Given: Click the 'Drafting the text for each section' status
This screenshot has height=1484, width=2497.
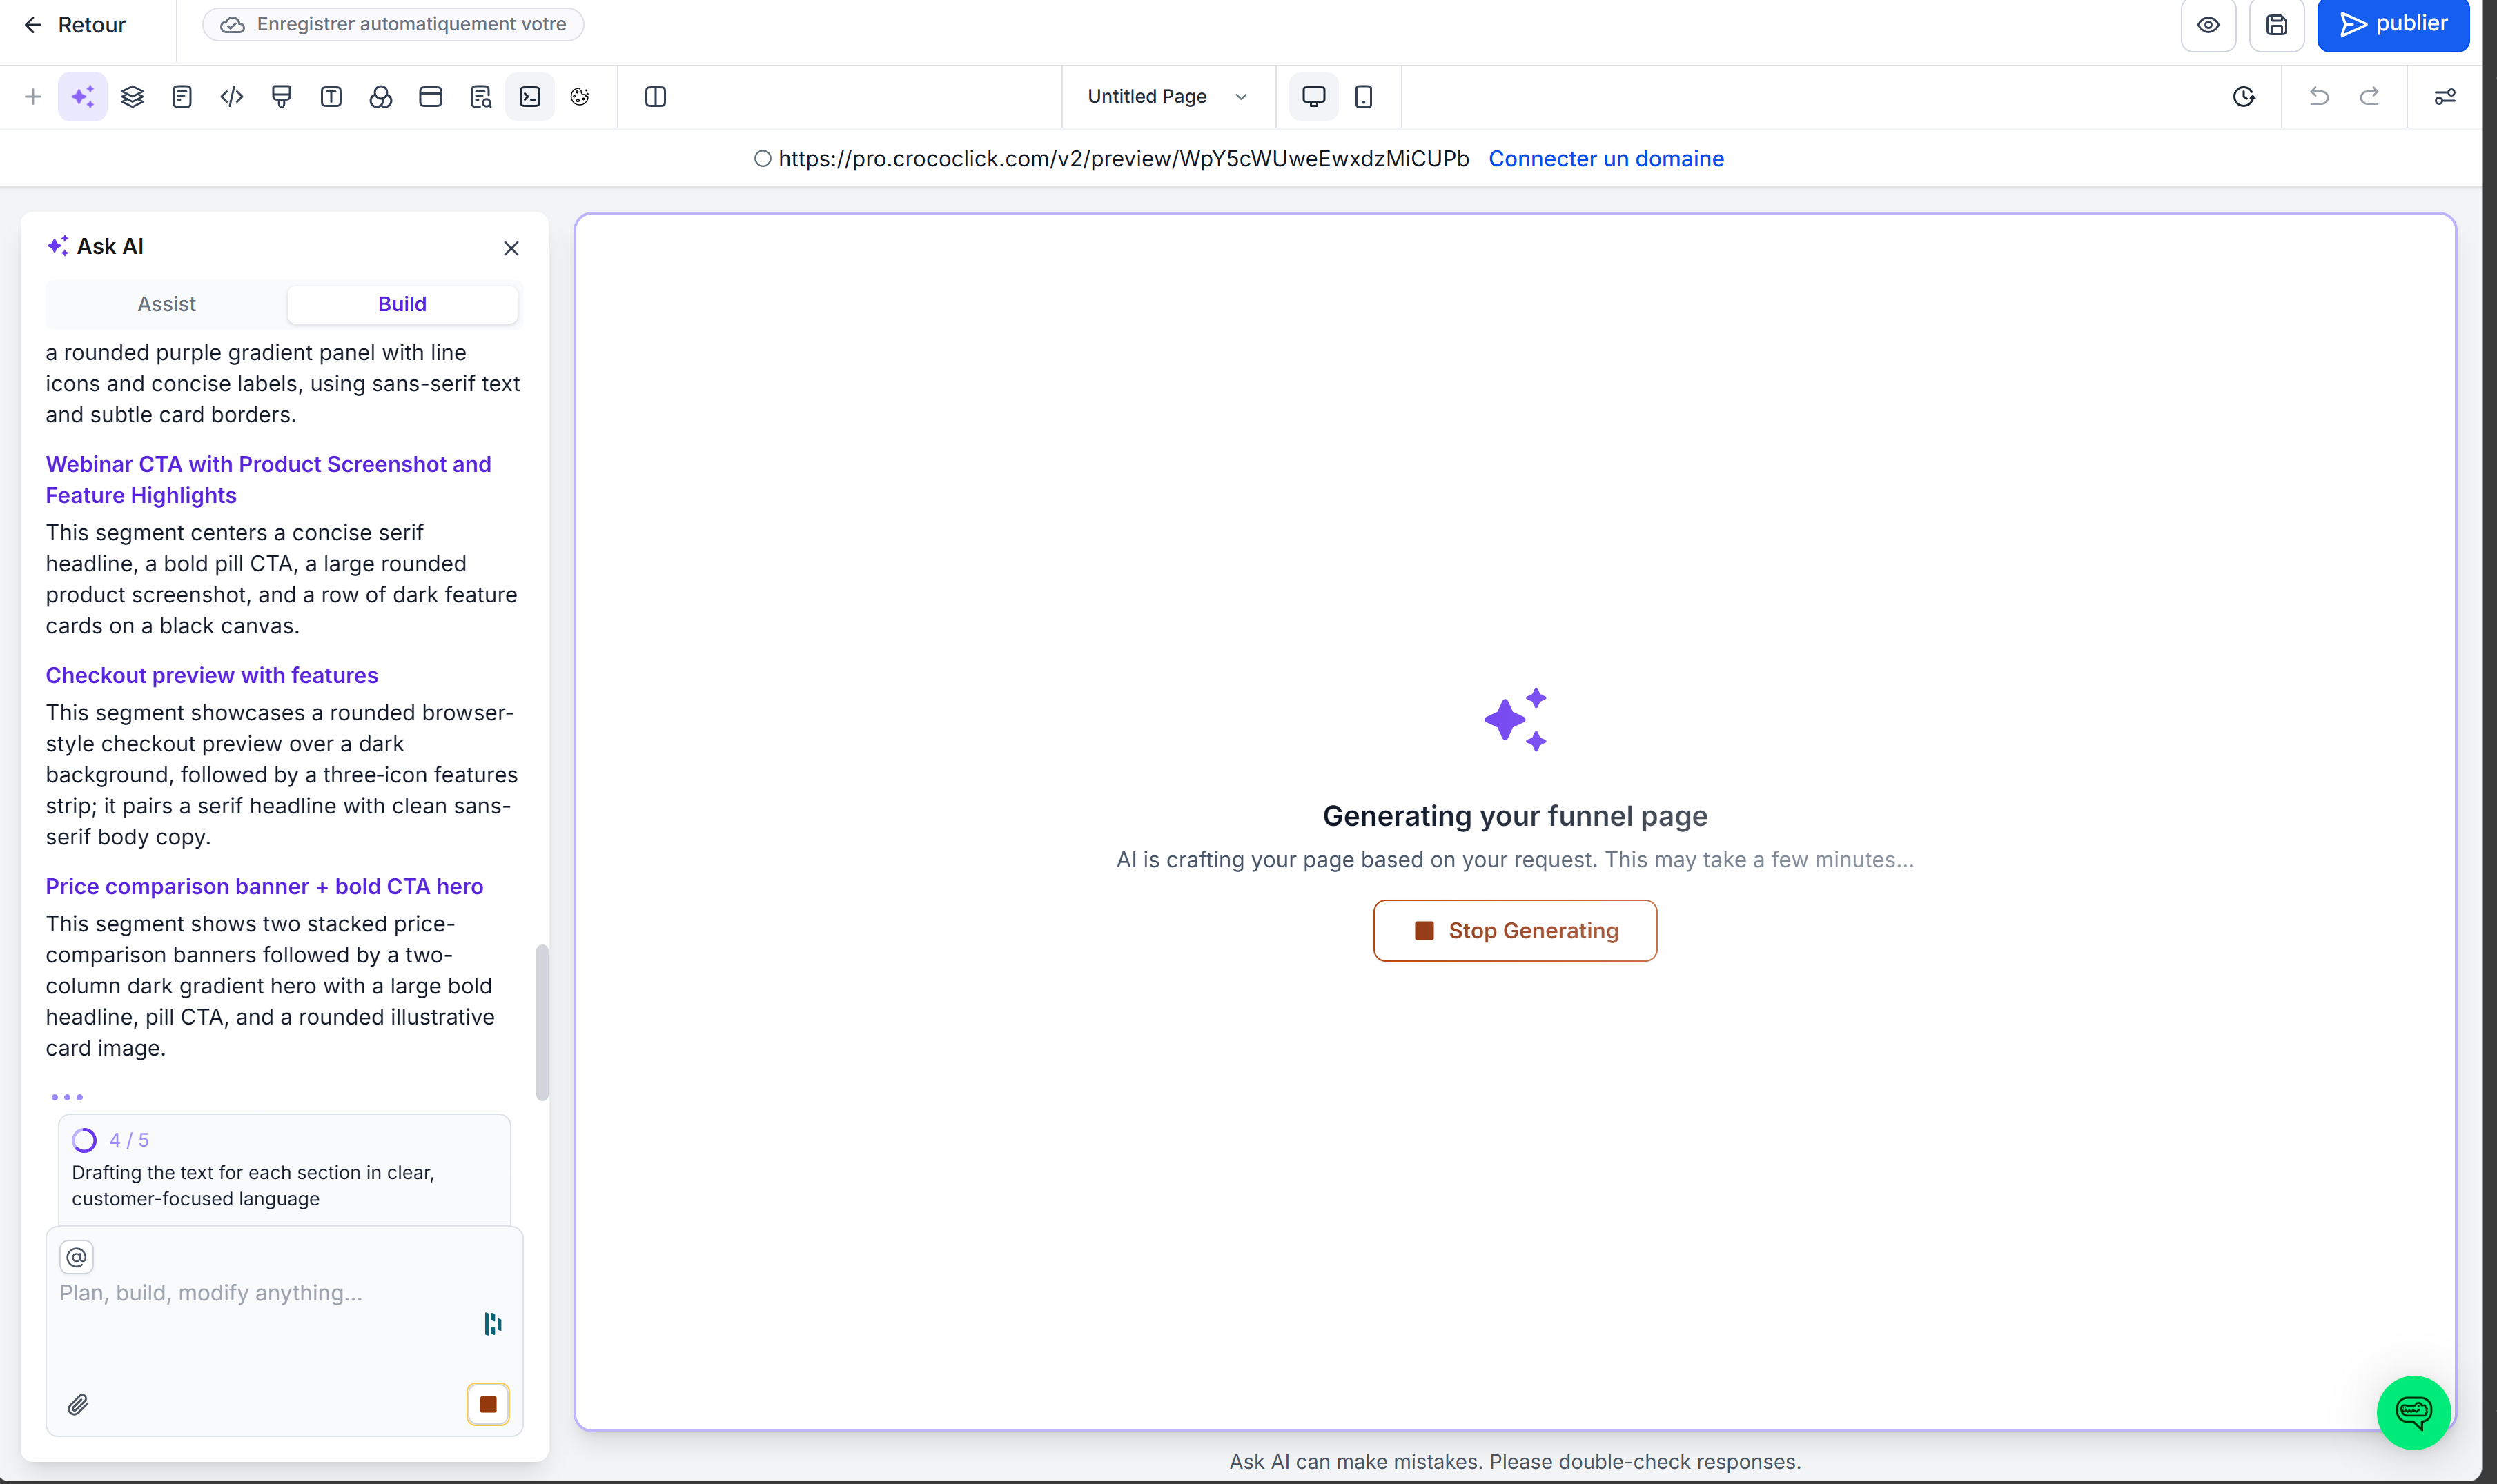Looking at the screenshot, I should click(253, 1185).
